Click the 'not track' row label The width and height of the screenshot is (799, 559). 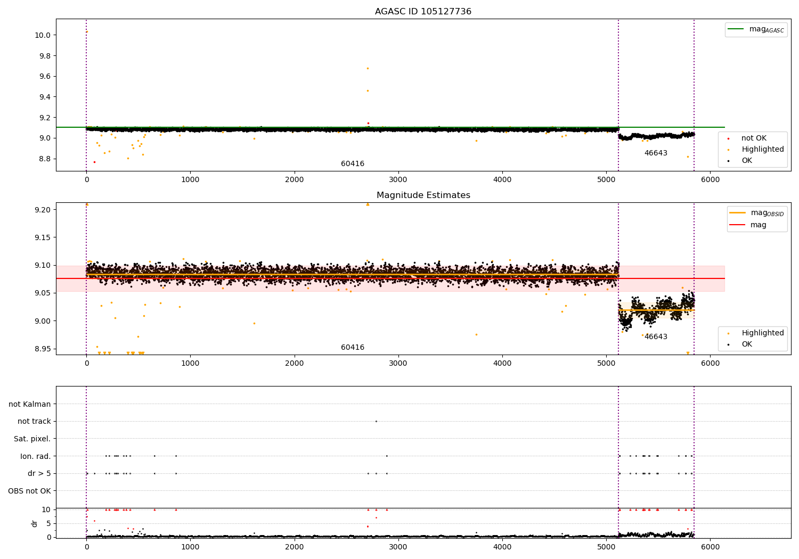click(34, 422)
